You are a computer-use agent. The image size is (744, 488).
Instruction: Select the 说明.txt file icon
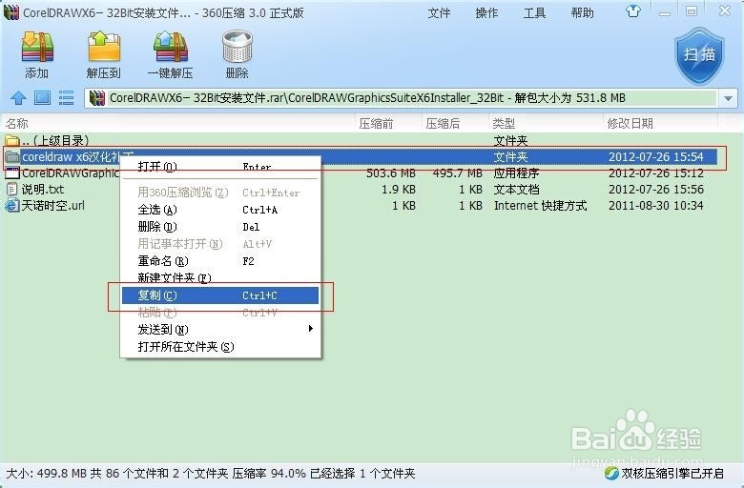11,190
